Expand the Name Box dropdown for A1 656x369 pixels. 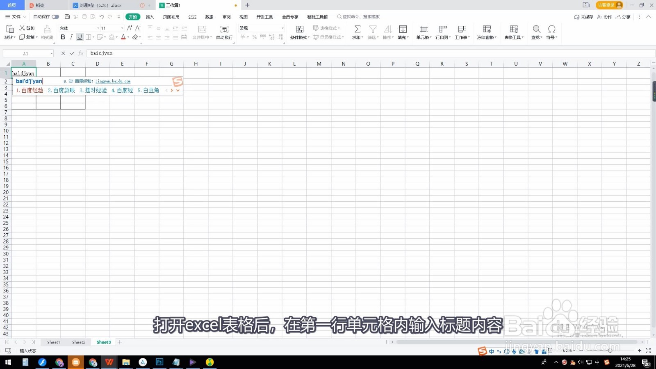(51, 54)
